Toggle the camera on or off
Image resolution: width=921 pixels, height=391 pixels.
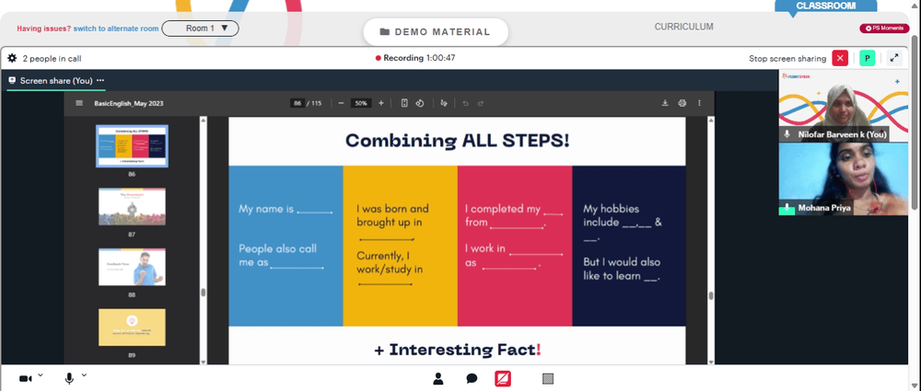(x=25, y=379)
